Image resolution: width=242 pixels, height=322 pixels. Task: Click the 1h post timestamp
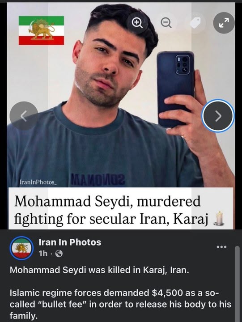click(x=43, y=254)
